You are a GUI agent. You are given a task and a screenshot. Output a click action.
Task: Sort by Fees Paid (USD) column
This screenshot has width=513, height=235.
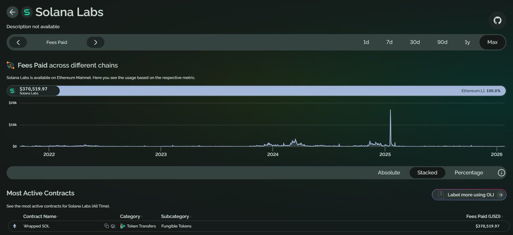coord(484,217)
